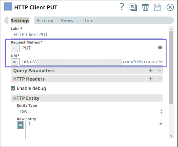Click the Label input field
Screen dimensions: 178x147
point(87,34)
